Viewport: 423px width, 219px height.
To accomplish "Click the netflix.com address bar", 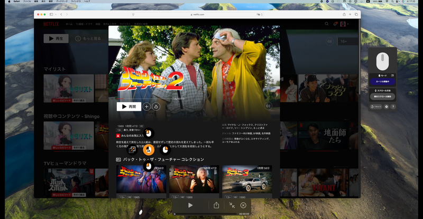I will (x=197, y=14).
